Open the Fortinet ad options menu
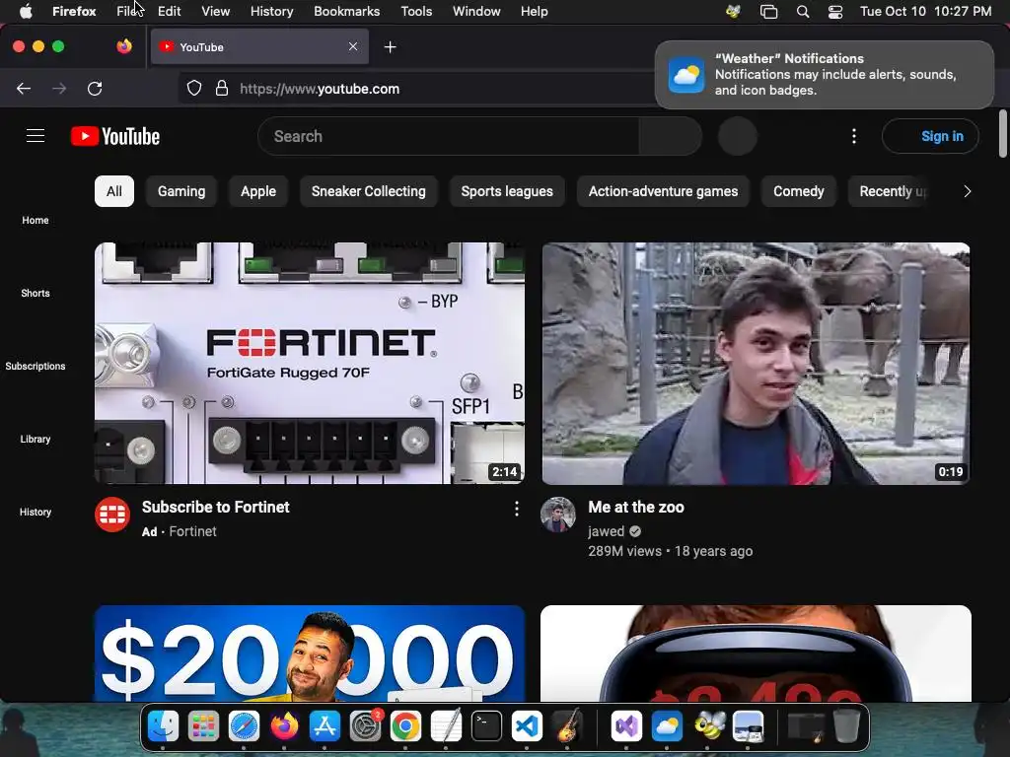 click(517, 510)
